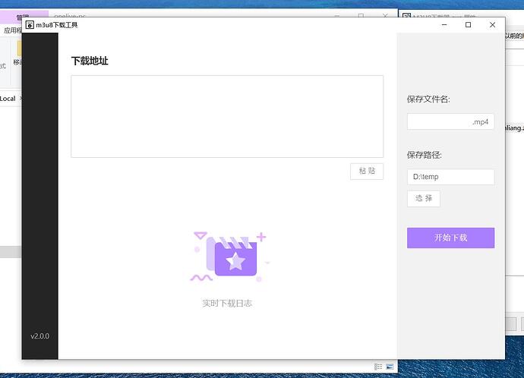Focus the 下载地址 URL text area
The height and width of the screenshot is (378, 524).
(226, 116)
